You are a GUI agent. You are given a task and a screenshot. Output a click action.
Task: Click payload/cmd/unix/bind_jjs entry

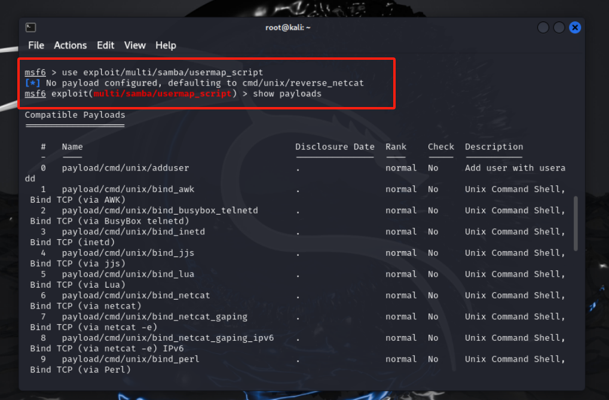click(x=128, y=253)
